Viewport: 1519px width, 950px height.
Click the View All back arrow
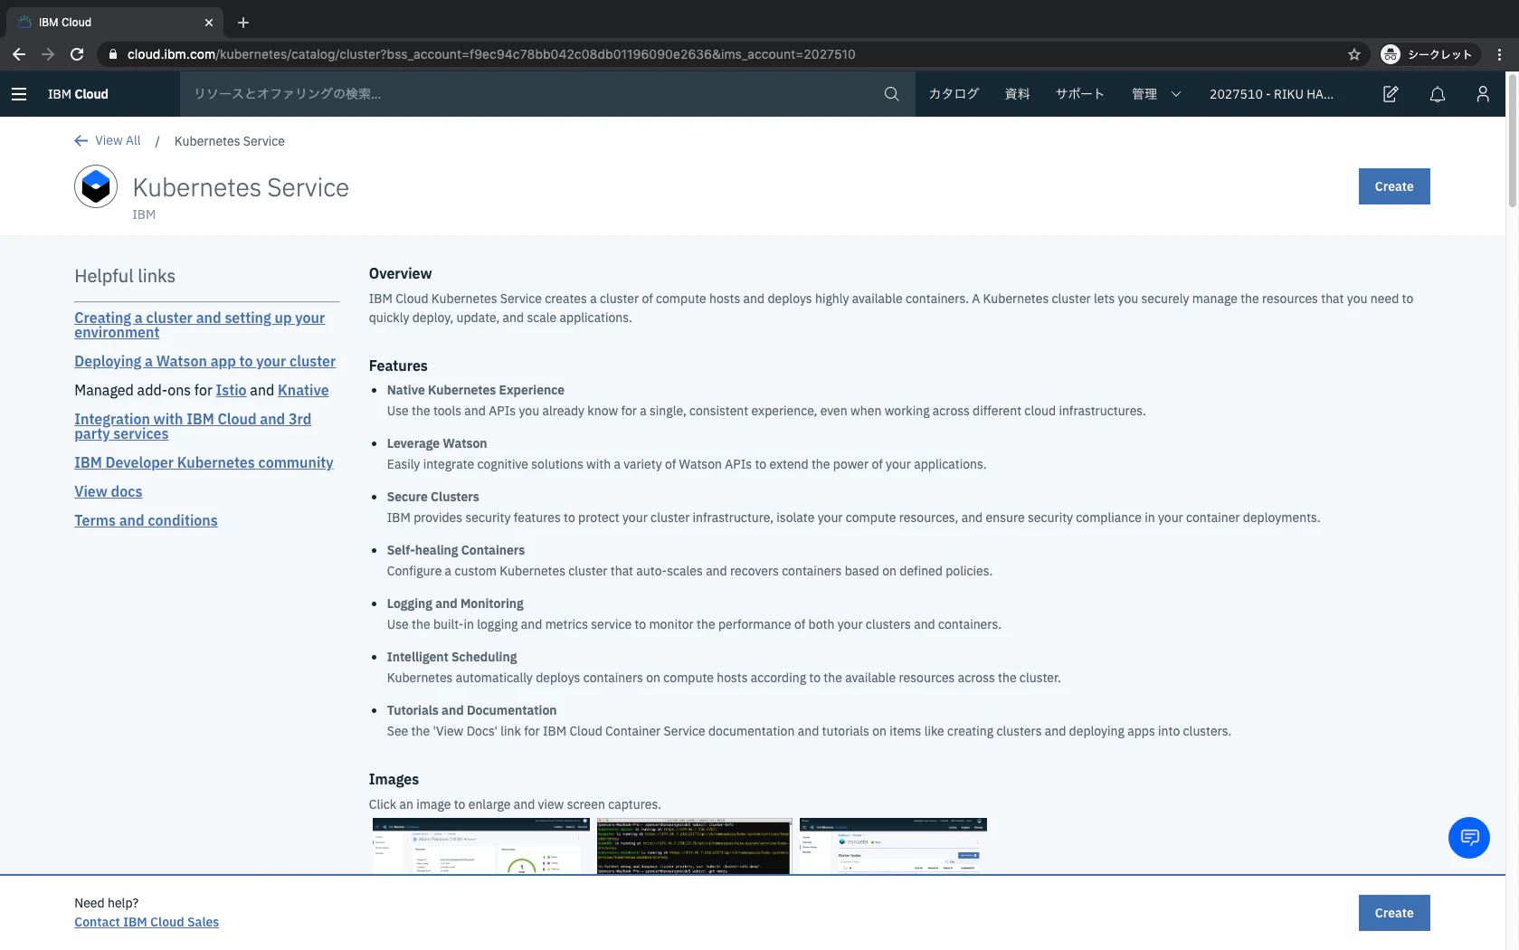81,141
